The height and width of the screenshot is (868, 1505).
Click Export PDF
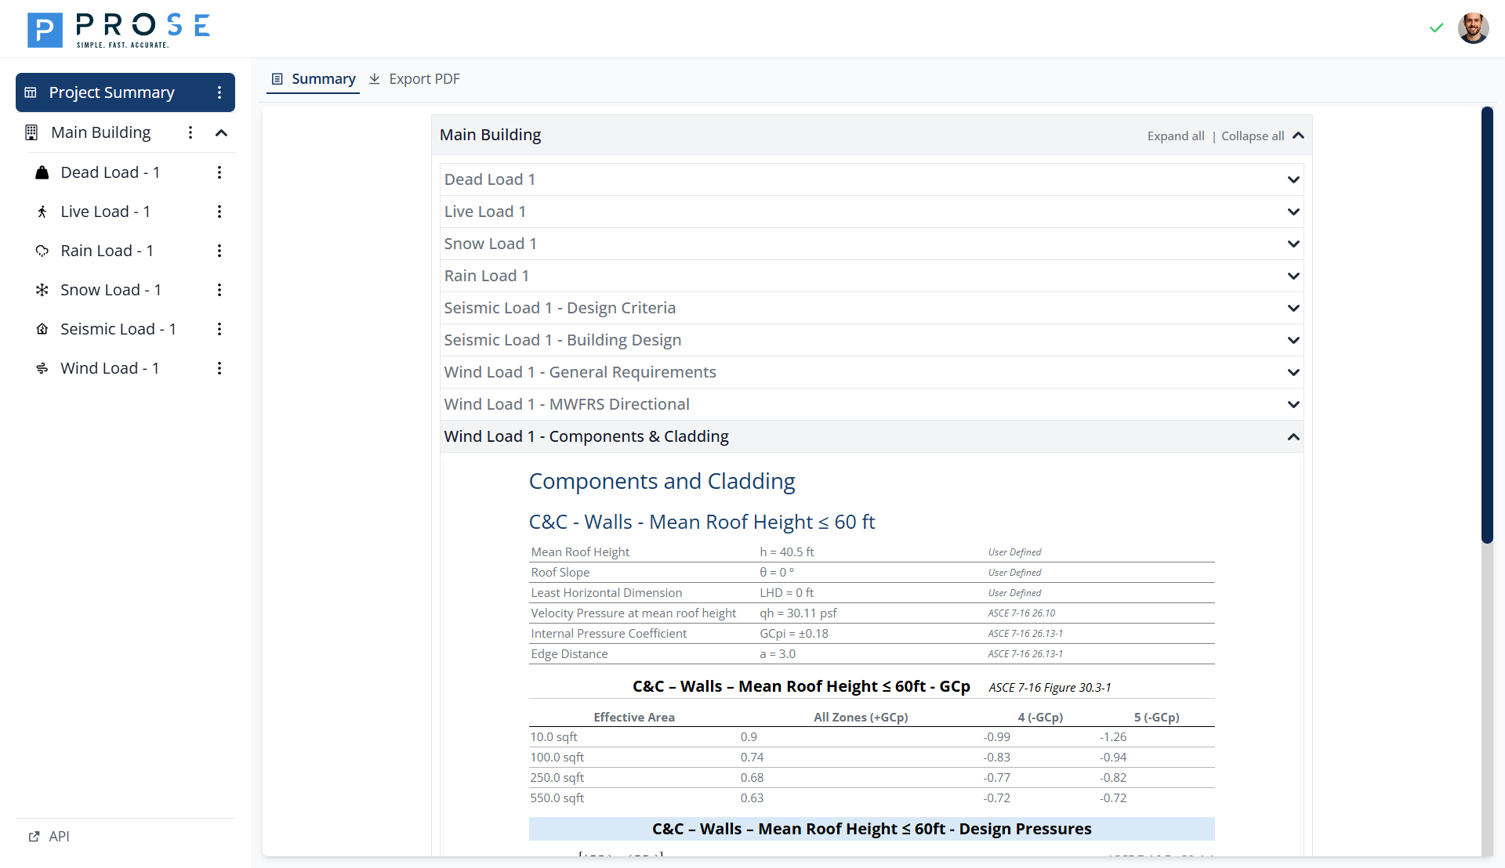[424, 78]
